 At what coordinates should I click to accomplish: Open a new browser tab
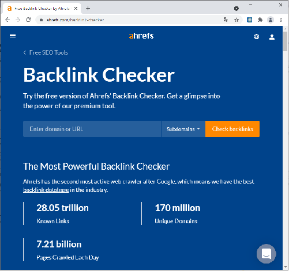(88, 9)
